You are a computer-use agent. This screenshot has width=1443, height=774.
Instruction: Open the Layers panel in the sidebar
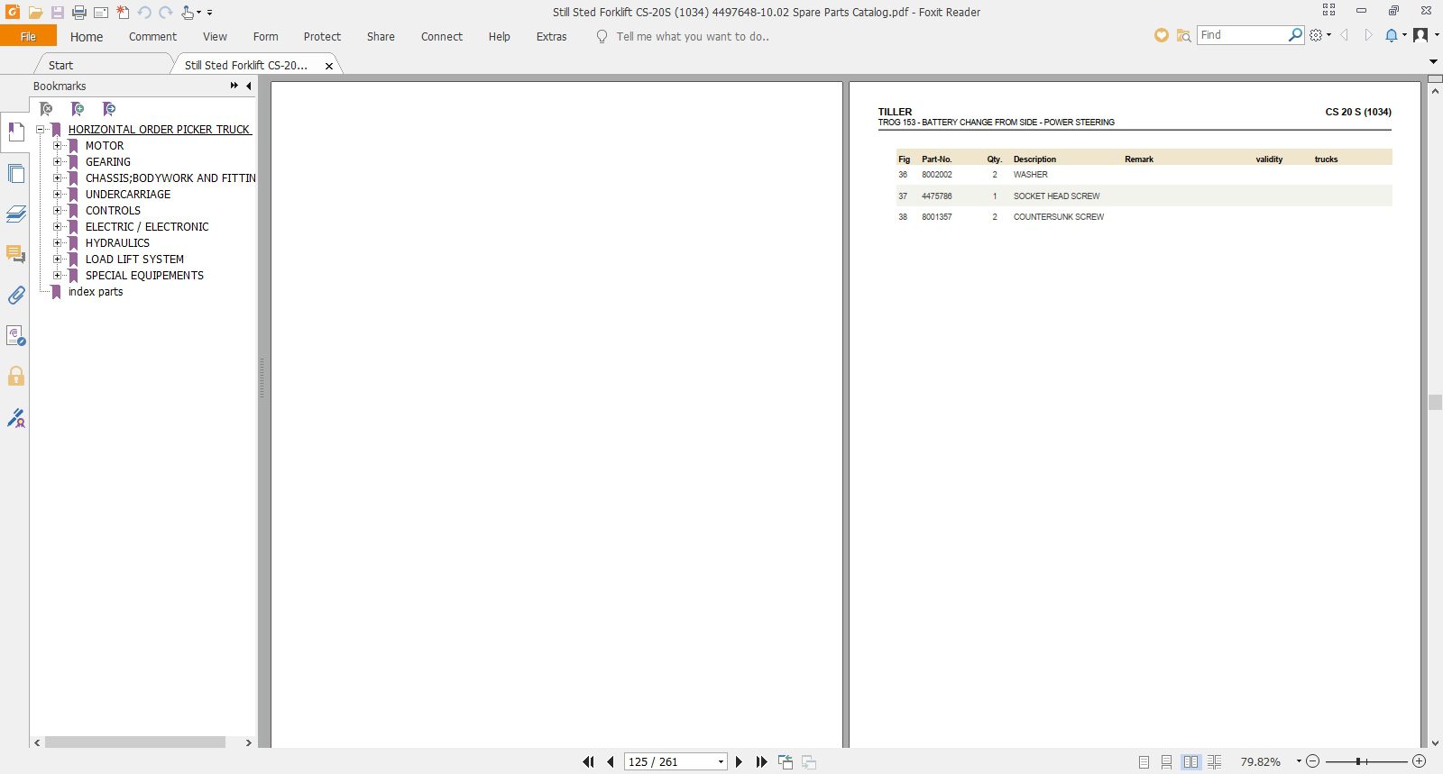coord(16,214)
